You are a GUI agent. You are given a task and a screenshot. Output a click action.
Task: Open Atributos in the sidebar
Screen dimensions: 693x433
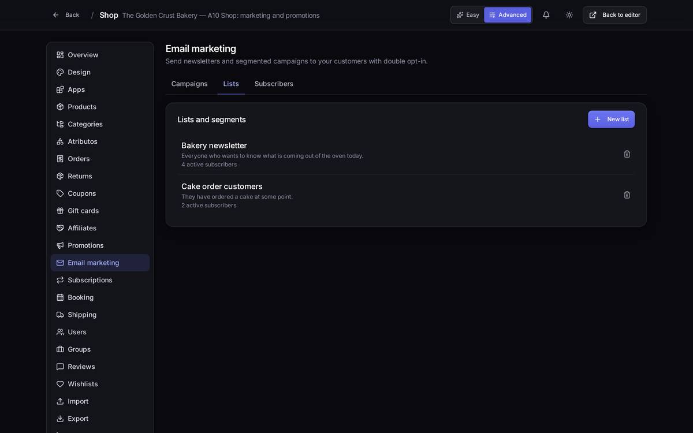coord(100,141)
